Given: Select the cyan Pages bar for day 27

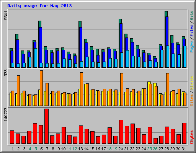Looking at the screenshot, I should tap(162, 59).
